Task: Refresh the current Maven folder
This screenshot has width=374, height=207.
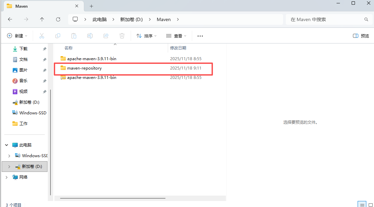Action: click(58, 19)
